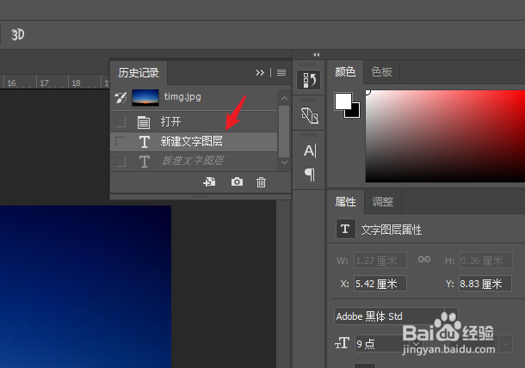Click the font size icon
Screen dimensions: 525x368
click(343, 343)
